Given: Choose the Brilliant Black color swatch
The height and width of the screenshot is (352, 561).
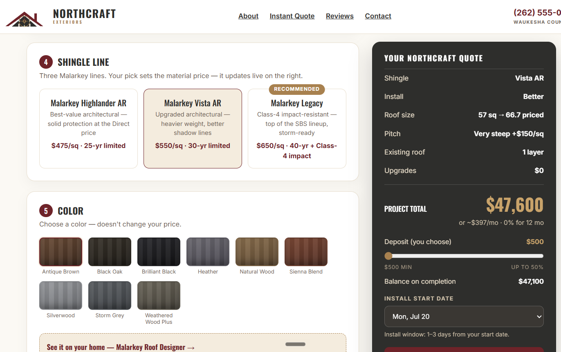Looking at the screenshot, I should point(159,252).
